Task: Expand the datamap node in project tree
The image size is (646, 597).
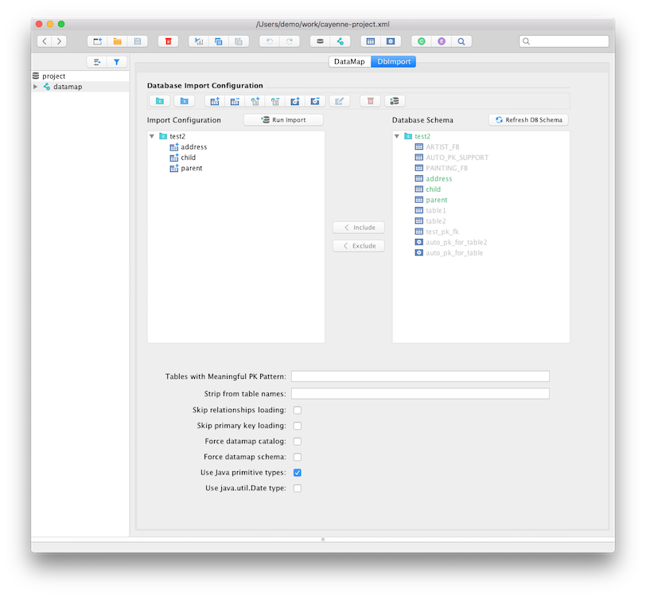Action: pyautogui.click(x=36, y=87)
